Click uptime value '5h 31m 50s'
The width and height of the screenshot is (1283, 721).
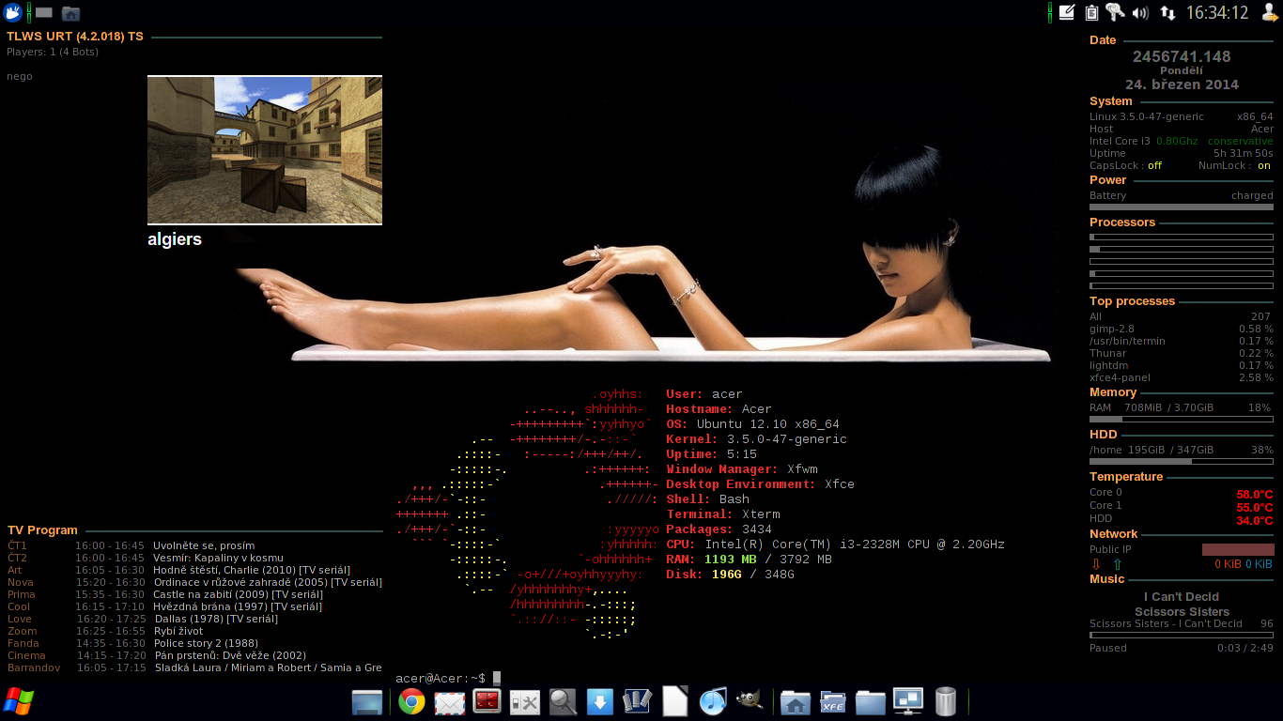(x=1244, y=153)
